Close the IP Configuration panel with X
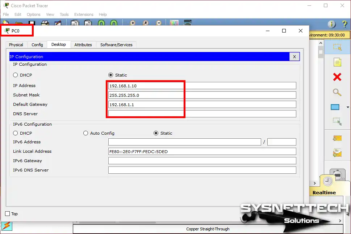The image size is (351, 234). pyautogui.click(x=294, y=57)
